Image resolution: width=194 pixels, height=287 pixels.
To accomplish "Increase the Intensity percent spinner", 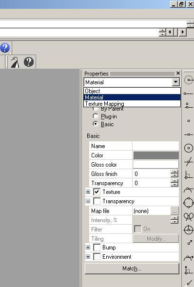I will point(175,218).
